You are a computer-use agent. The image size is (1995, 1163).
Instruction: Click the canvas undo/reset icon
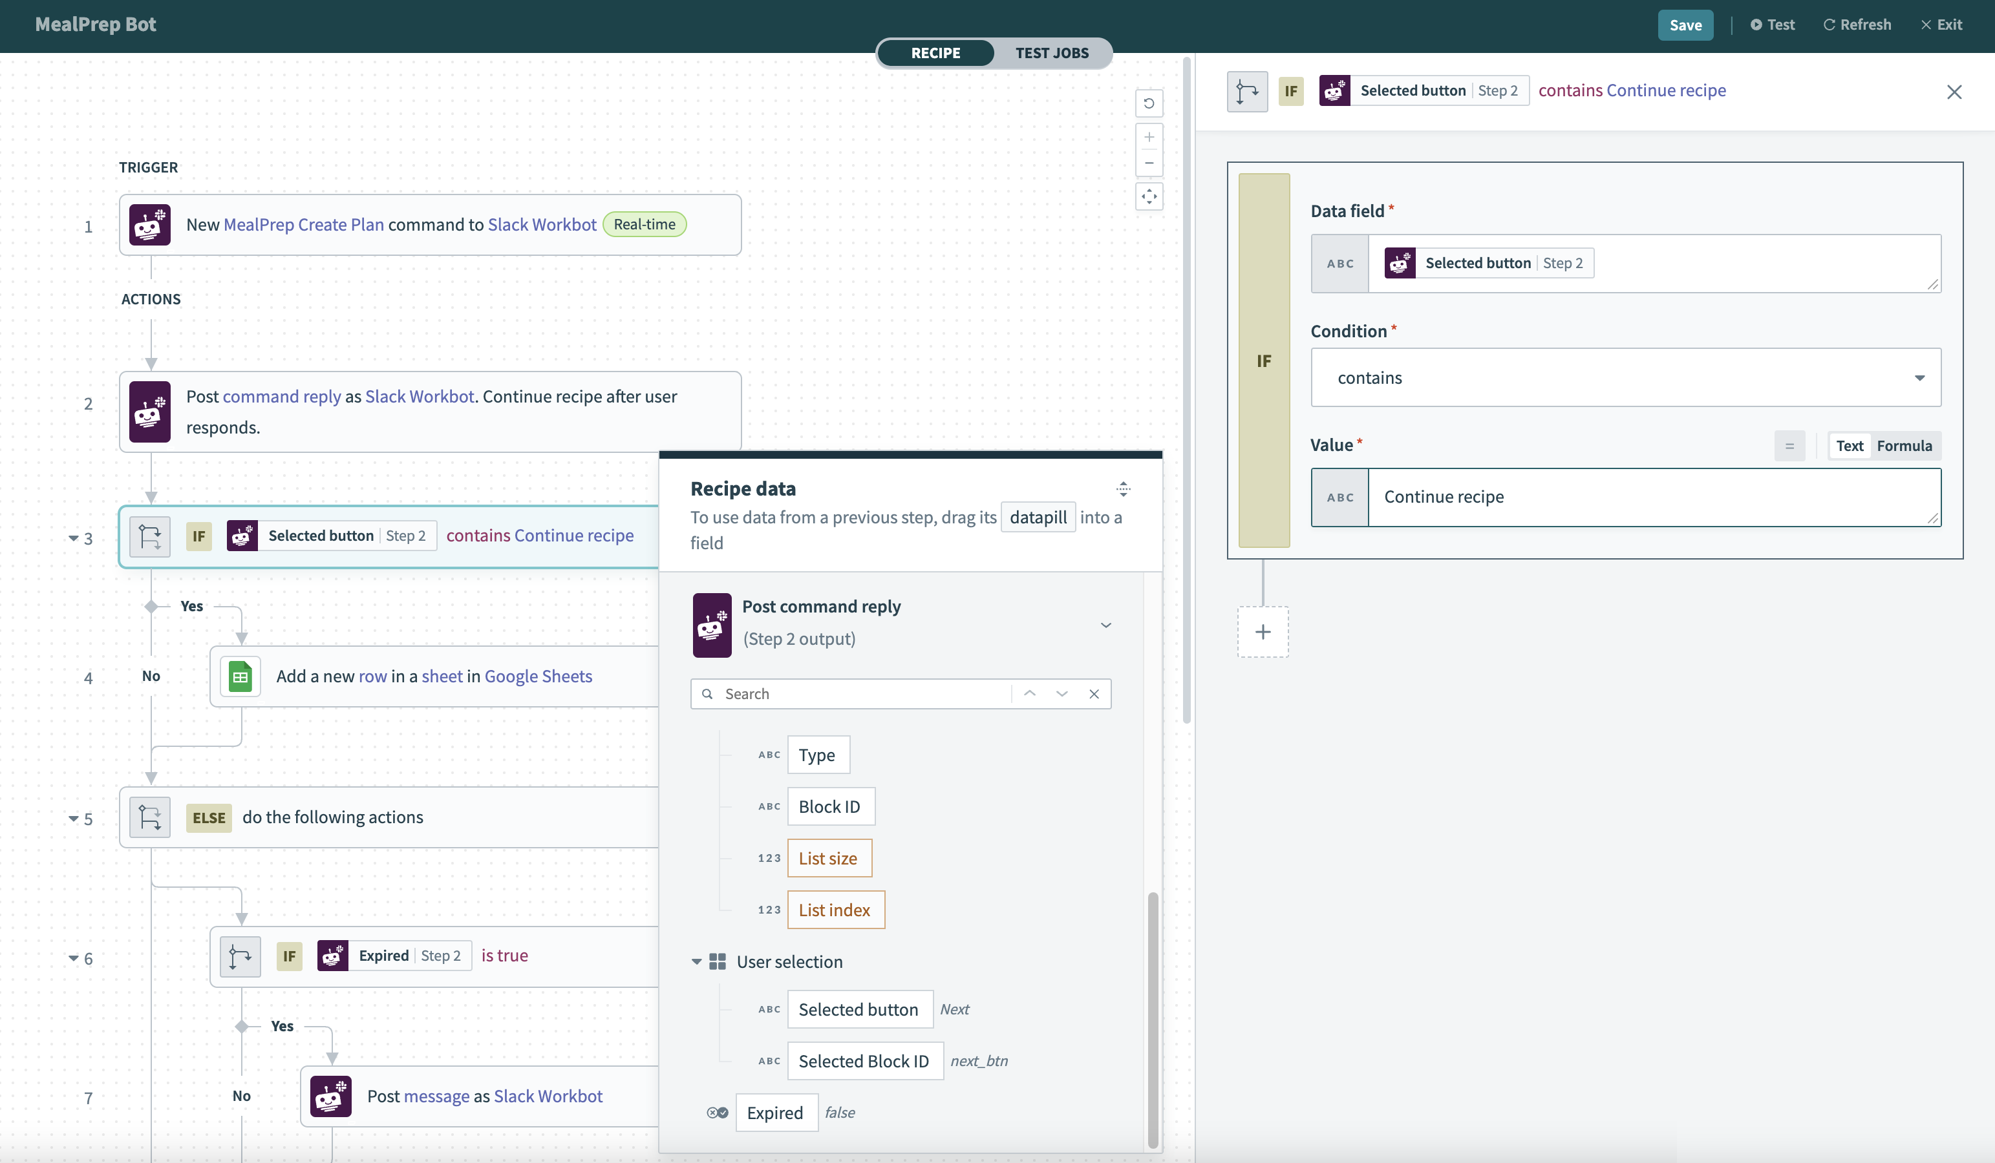[1149, 103]
